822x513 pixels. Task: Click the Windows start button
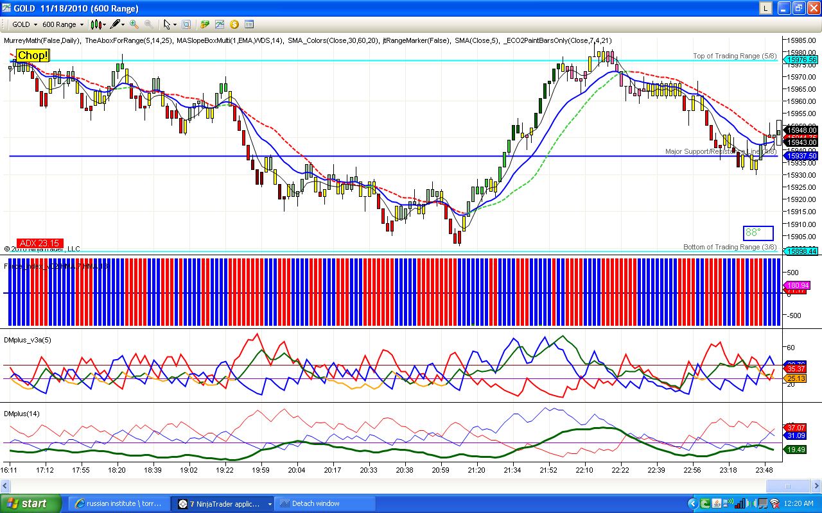(x=31, y=503)
